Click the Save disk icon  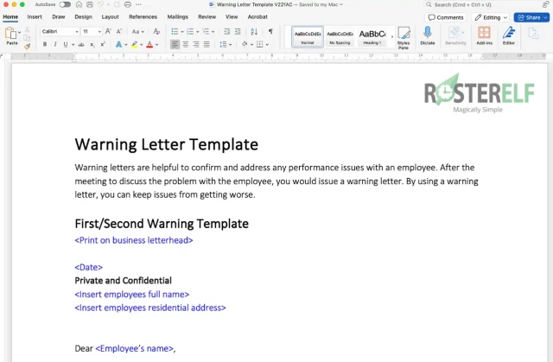pyautogui.click(x=90, y=4)
